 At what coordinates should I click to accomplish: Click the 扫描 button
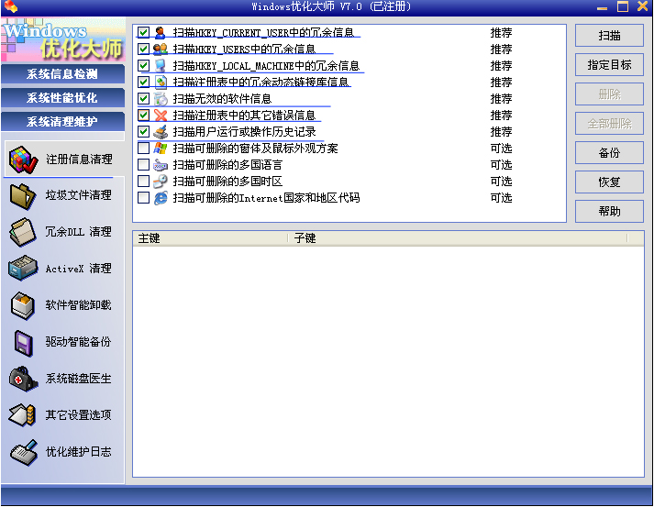click(x=609, y=36)
